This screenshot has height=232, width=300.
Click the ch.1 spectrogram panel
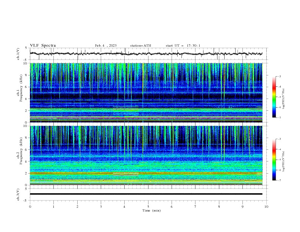click(x=146, y=92)
